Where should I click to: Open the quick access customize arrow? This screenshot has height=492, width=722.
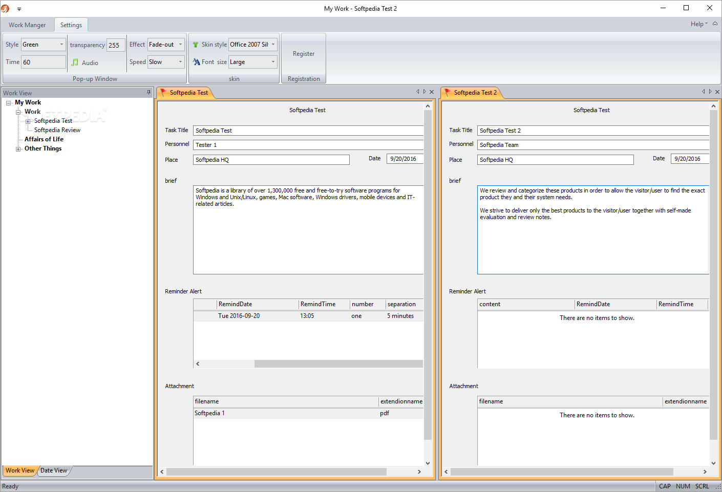19,9
